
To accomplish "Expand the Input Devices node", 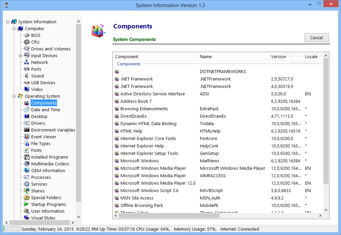I will (x=21, y=56).
